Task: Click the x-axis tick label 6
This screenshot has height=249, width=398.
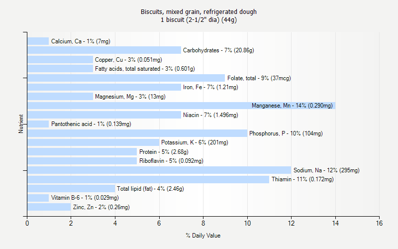Action: tap(159, 223)
